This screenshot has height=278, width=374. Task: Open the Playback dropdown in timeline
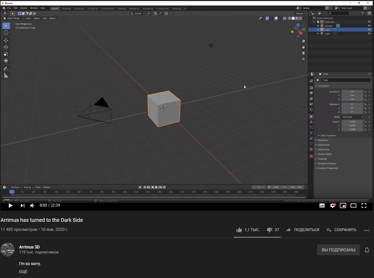[x=16, y=187]
